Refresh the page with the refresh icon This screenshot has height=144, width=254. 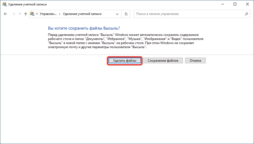(126, 14)
